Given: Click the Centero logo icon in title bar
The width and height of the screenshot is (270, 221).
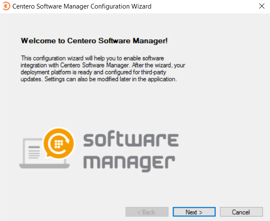Looking at the screenshot, I should 6,6.
